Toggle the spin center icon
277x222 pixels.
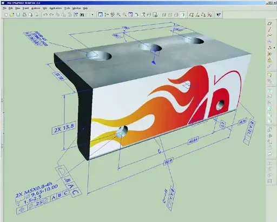(x=107, y=15)
